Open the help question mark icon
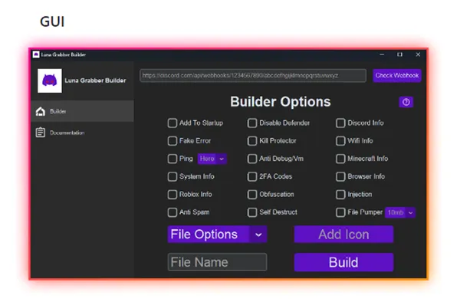Viewport: 460px width, 302px height. tap(406, 102)
